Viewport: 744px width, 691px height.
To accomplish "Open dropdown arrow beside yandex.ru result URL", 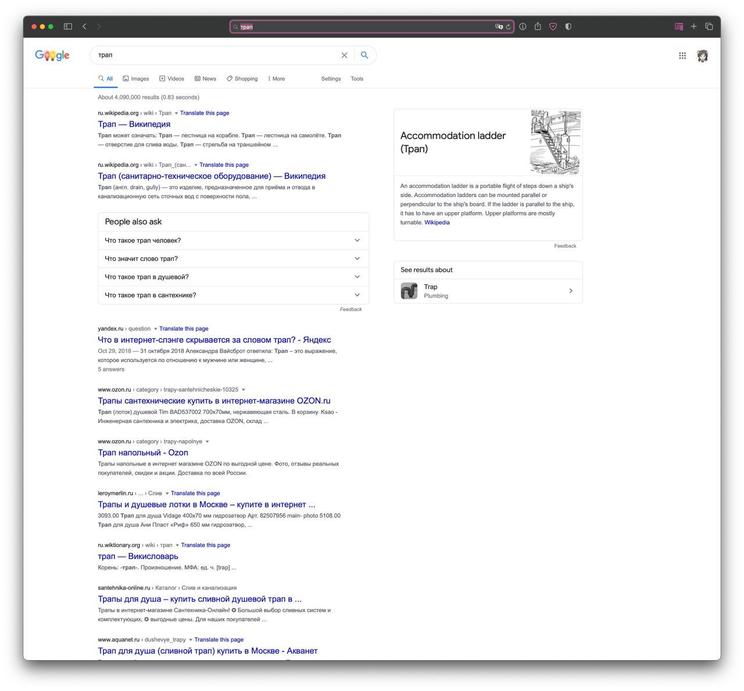I will (x=155, y=329).
